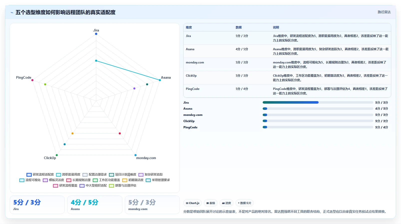Click the 4分 / 5分 cell in table
The image size is (401, 224).
242,49
